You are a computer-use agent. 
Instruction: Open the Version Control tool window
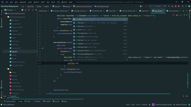click(10, 101)
